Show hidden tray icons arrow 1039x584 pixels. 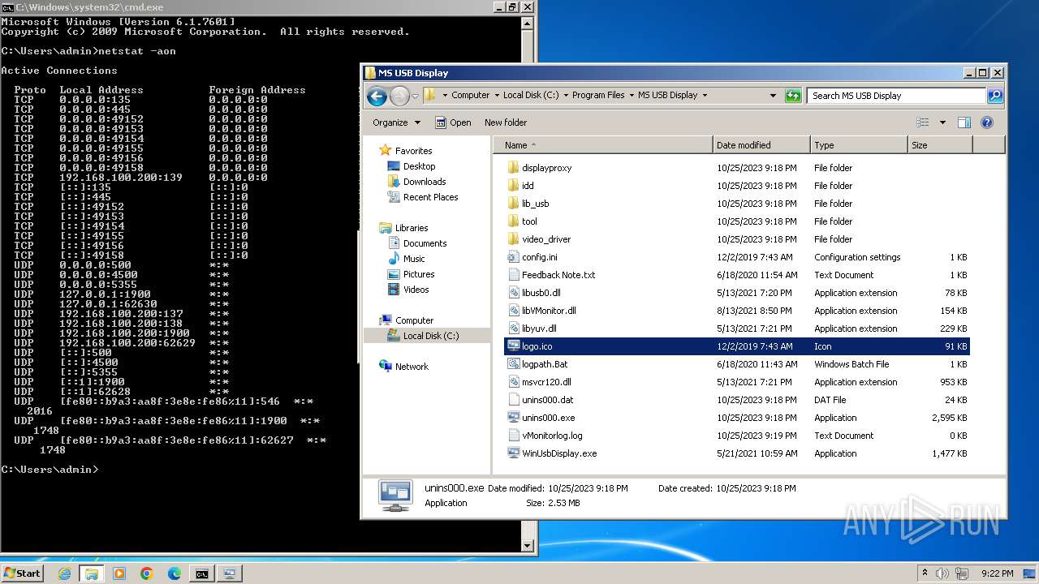pyautogui.click(x=924, y=573)
